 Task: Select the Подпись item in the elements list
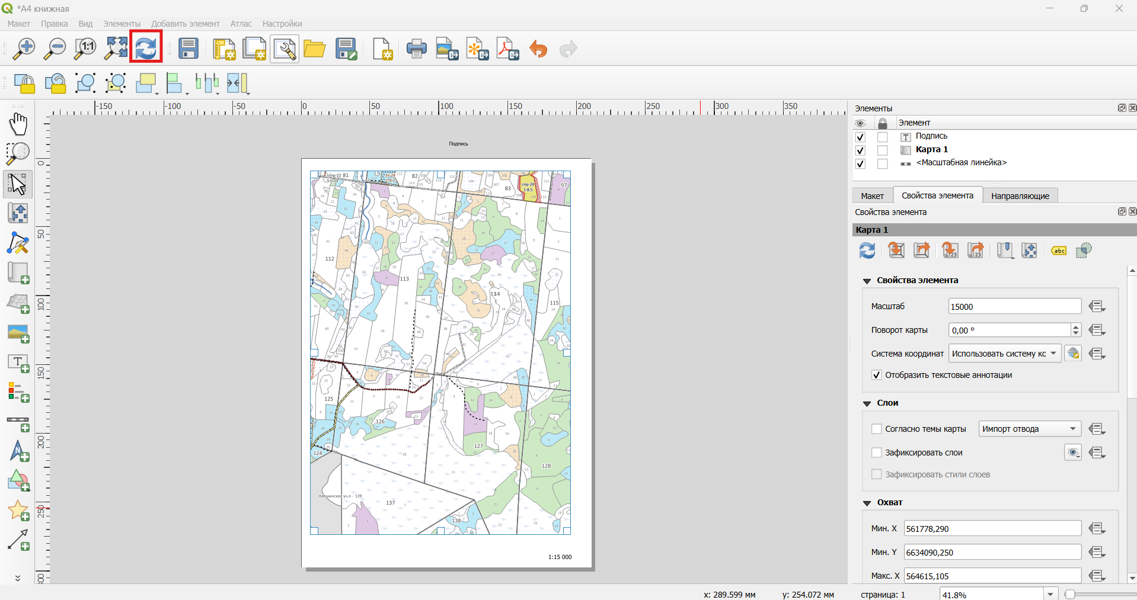[931, 136]
